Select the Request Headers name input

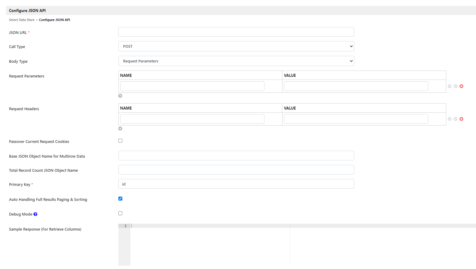coord(192,119)
